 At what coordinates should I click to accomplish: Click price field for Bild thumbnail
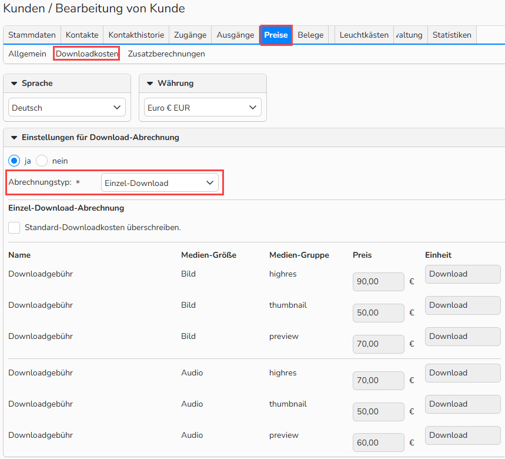pos(379,312)
